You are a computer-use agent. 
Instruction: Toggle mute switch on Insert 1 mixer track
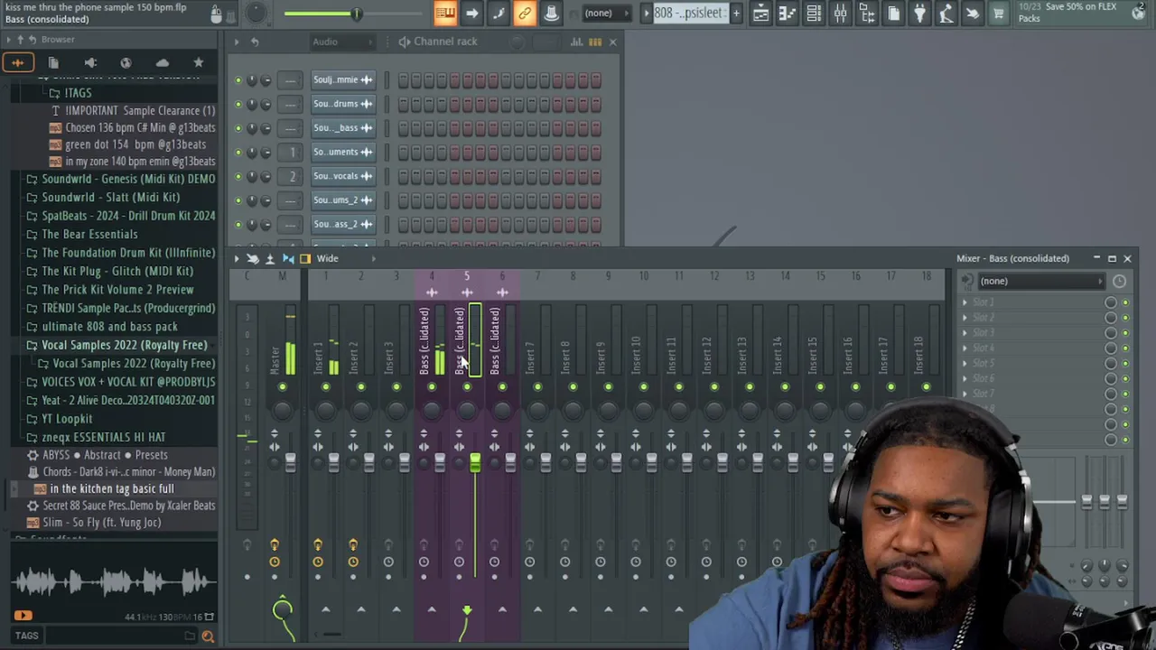point(326,387)
